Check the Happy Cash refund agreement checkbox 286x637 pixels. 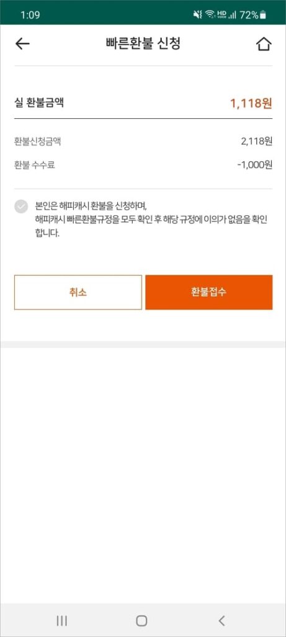click(x=21, y=207)
